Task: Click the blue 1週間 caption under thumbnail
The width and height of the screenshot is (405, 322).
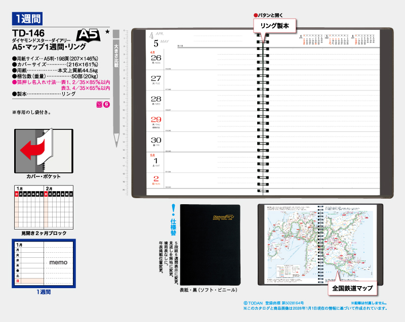Action: click(x=44, y=292)
